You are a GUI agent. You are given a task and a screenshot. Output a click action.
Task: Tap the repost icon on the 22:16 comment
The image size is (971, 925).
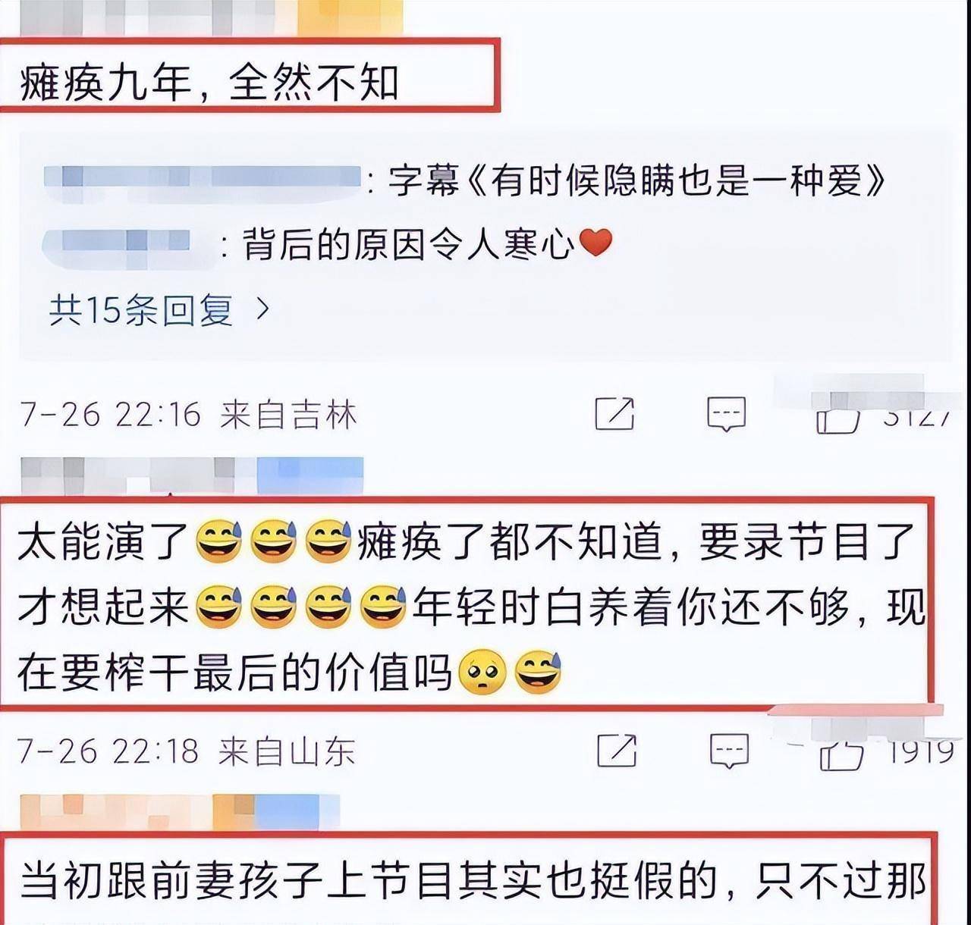pos(614,413)
